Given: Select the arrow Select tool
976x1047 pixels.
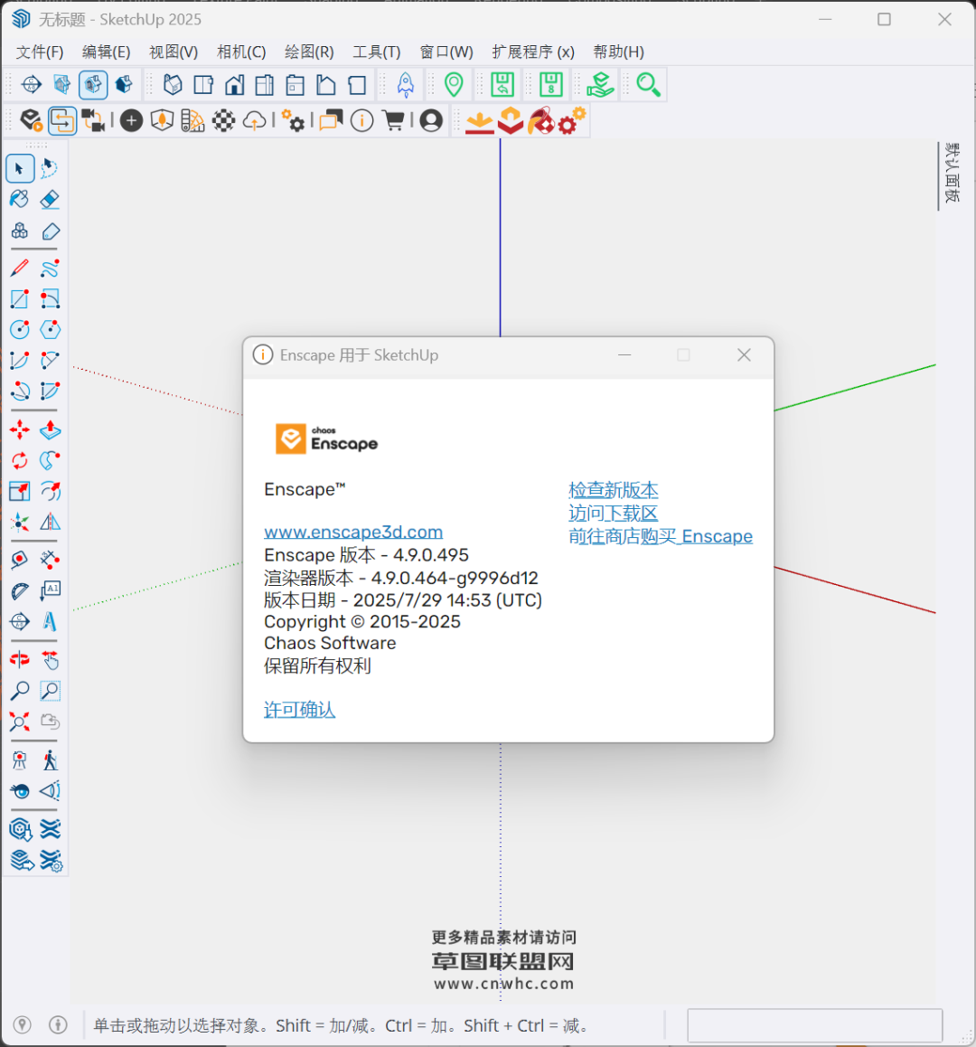Looking at the screenshot, I should (x=19, y=168).
